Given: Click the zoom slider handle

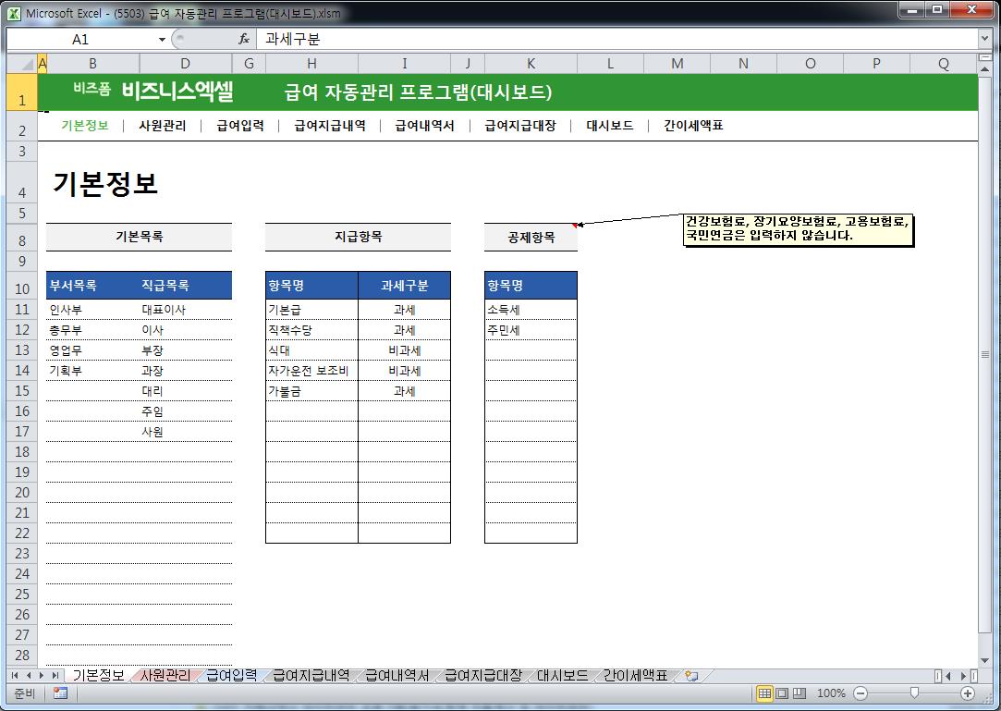Looking at the screenshot, I should [914, 693].
